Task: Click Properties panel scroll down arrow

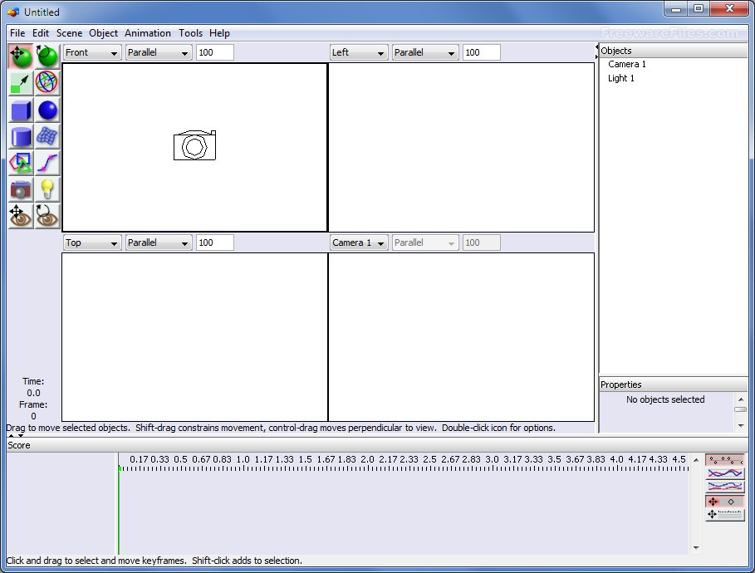Action: 741,426
